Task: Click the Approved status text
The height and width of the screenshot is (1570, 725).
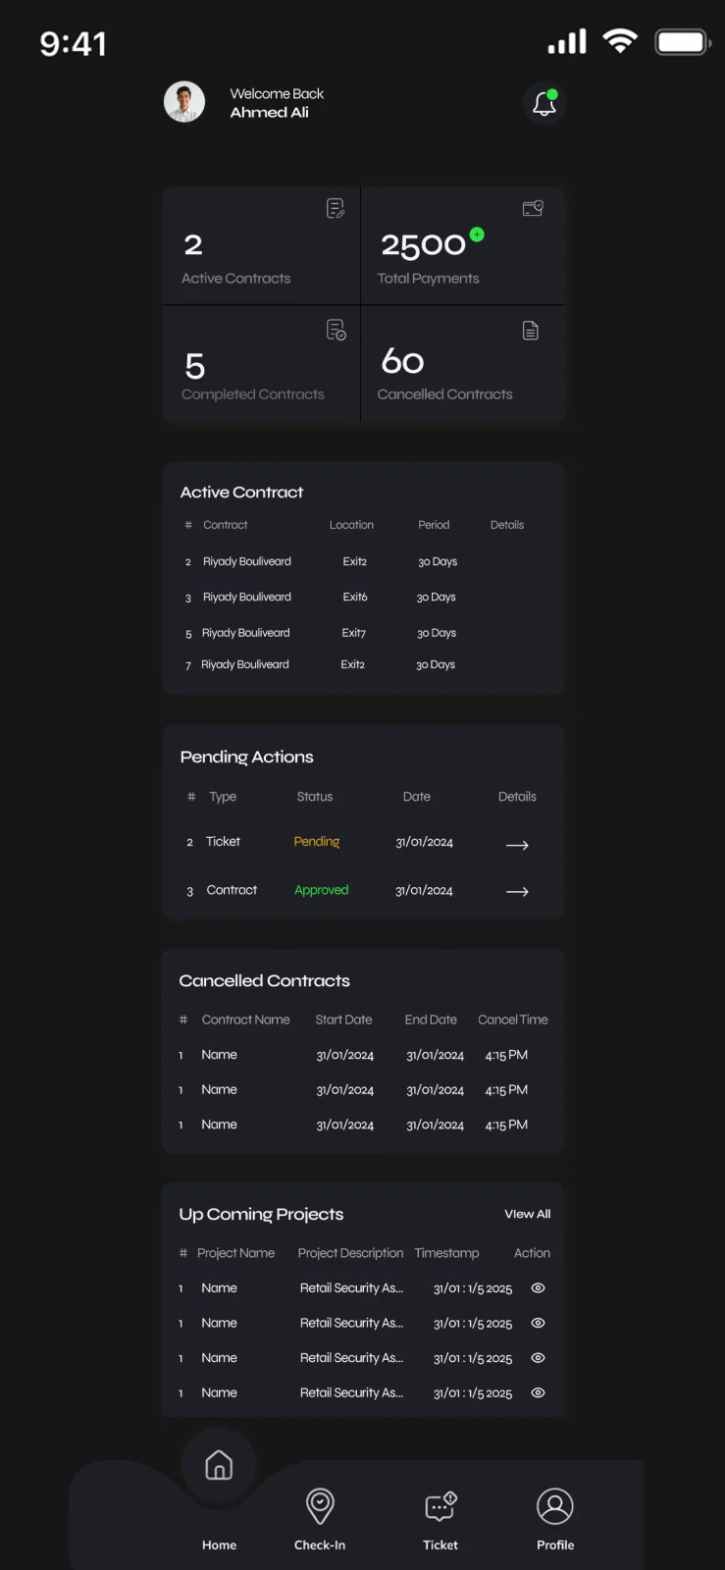Action: point(322,890)
